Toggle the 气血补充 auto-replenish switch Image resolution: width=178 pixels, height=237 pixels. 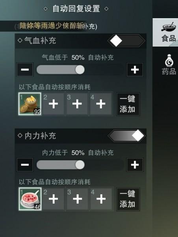[126, 41]
